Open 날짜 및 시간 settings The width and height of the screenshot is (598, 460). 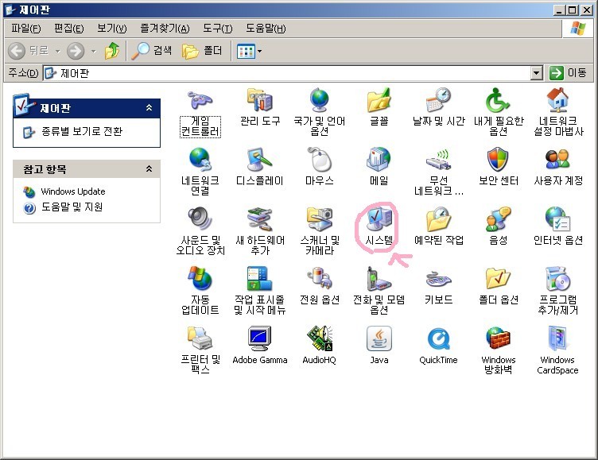point(439,107)
